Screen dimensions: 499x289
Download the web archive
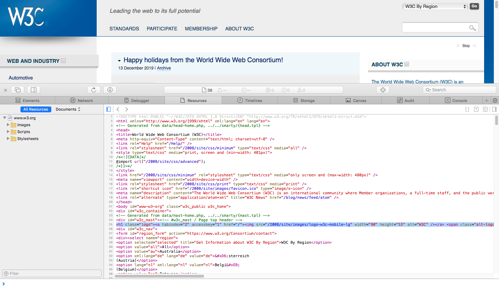coord(110,90)
